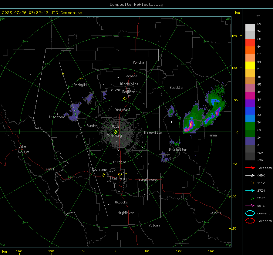
Task: Click the Airdrie city label
Action: click(x=120, y=162)
